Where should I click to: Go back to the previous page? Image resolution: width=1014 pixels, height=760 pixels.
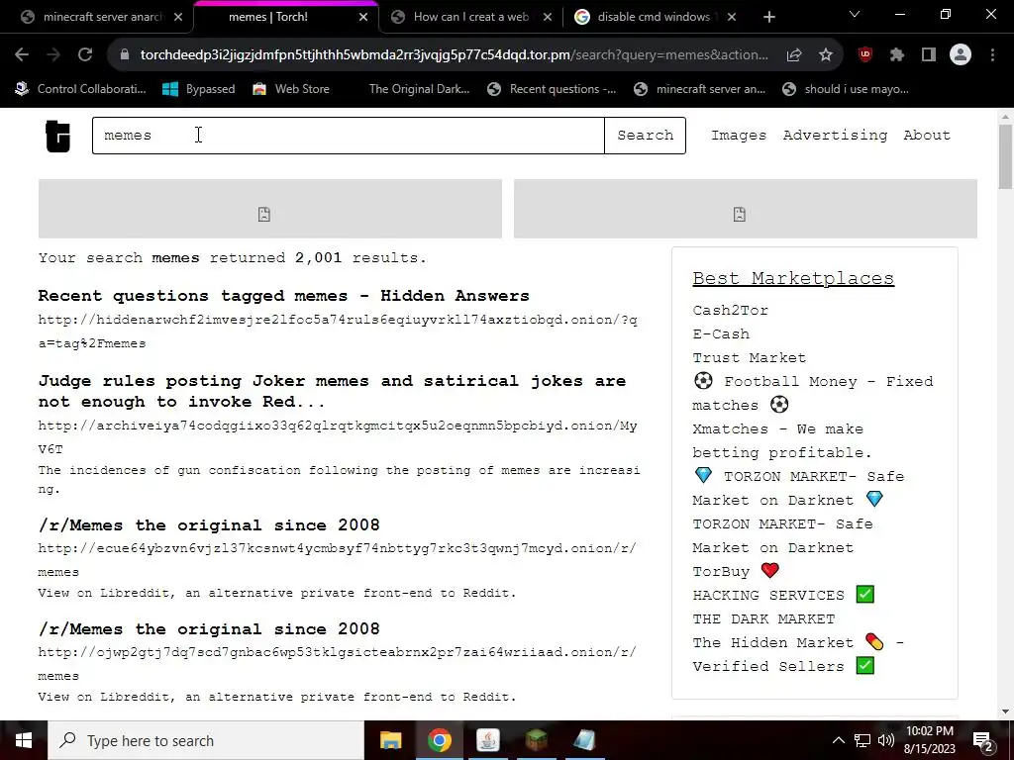coord(22,55)
